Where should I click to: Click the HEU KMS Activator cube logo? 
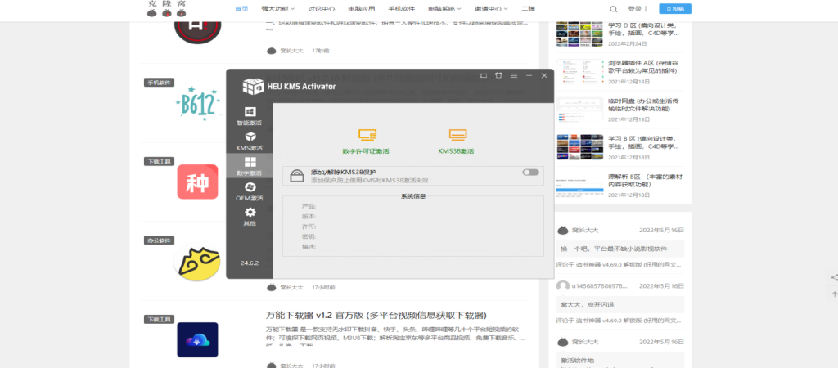(254, 86)
